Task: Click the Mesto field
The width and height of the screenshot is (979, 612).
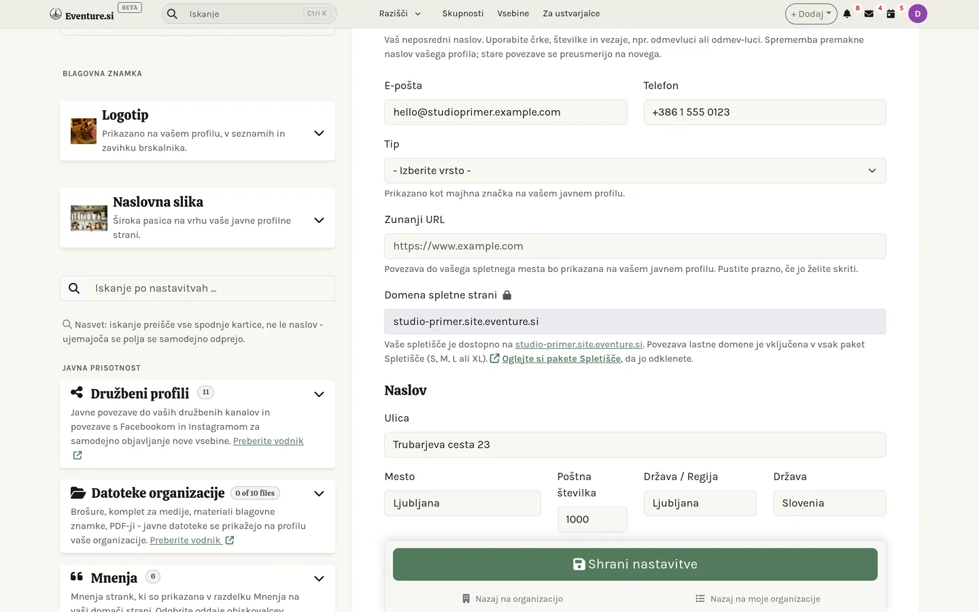Action: coord(462,503)
